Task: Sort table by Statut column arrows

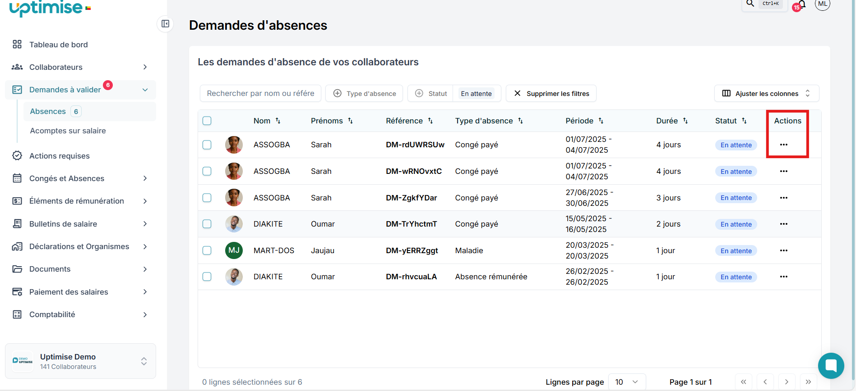Action: [744, 121]
